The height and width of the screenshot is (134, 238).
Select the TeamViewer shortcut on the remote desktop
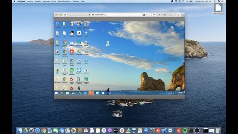point(79,71)
